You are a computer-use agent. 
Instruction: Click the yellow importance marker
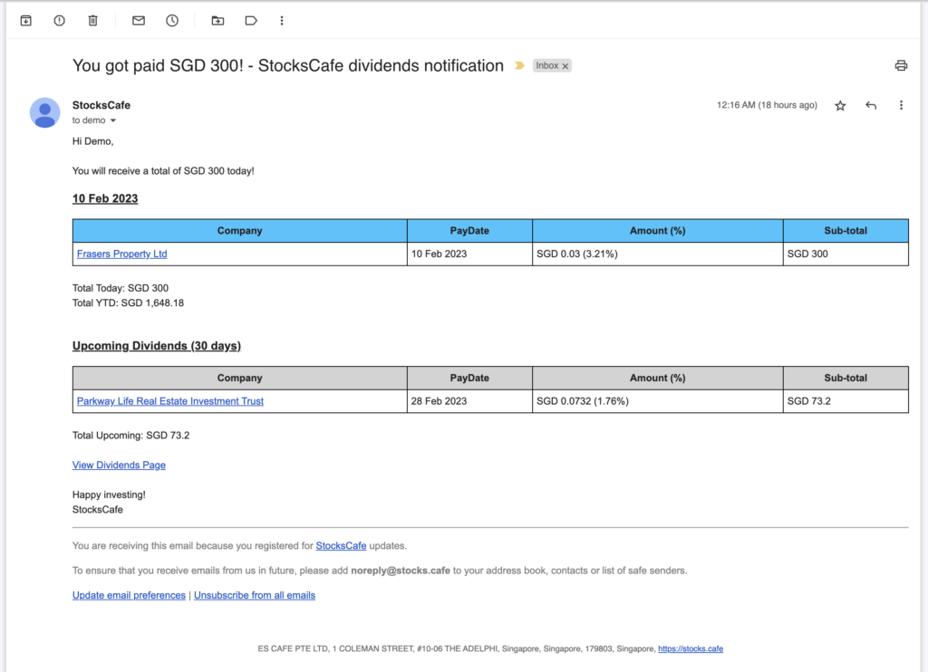coord(519,66)
